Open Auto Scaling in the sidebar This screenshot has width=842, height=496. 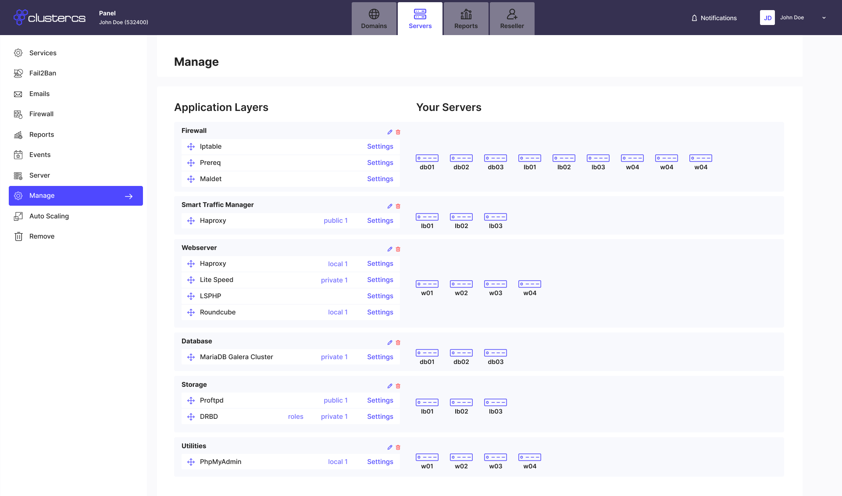point(49,216)
